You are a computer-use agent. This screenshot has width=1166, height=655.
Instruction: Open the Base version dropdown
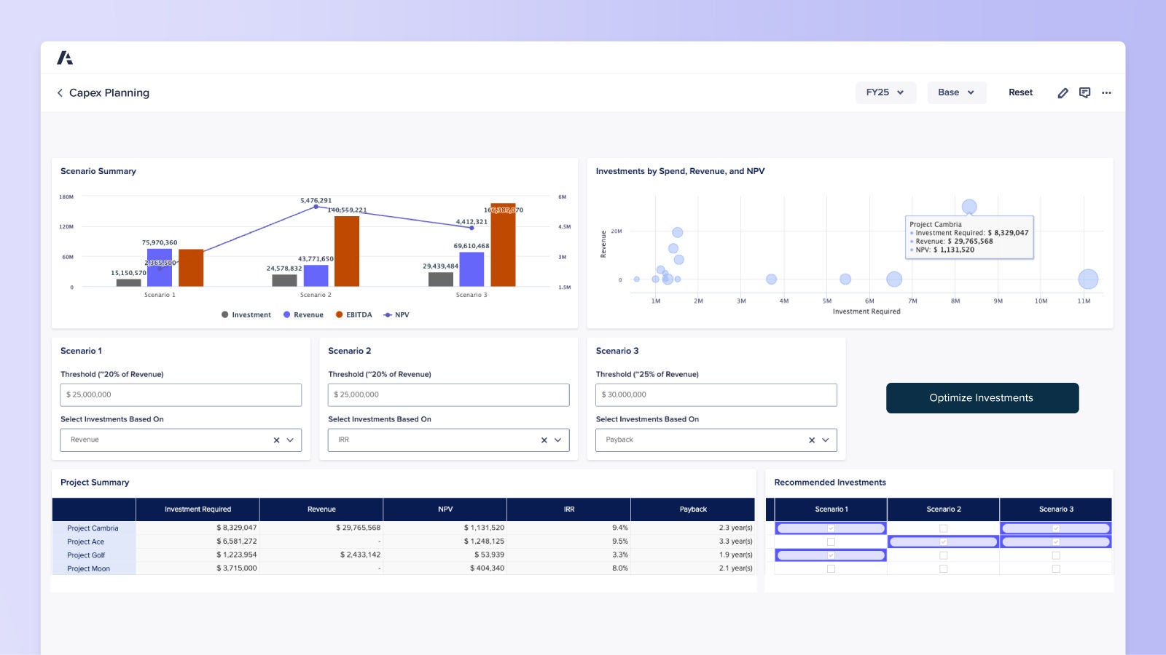click(956, 92)
